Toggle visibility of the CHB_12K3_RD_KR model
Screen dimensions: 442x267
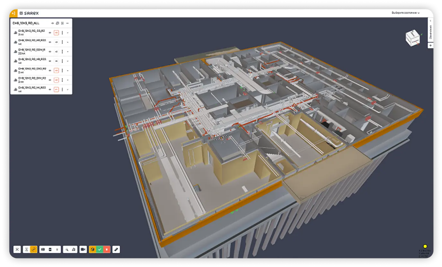(50, 61)
